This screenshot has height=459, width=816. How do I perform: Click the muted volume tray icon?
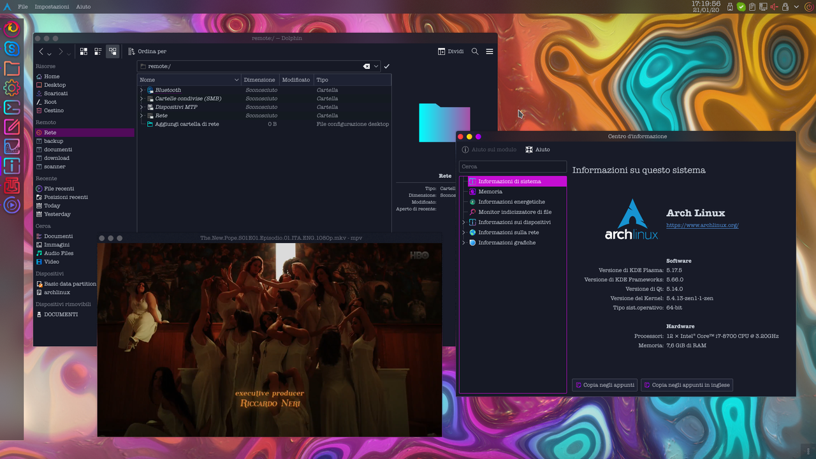(775, 7)
